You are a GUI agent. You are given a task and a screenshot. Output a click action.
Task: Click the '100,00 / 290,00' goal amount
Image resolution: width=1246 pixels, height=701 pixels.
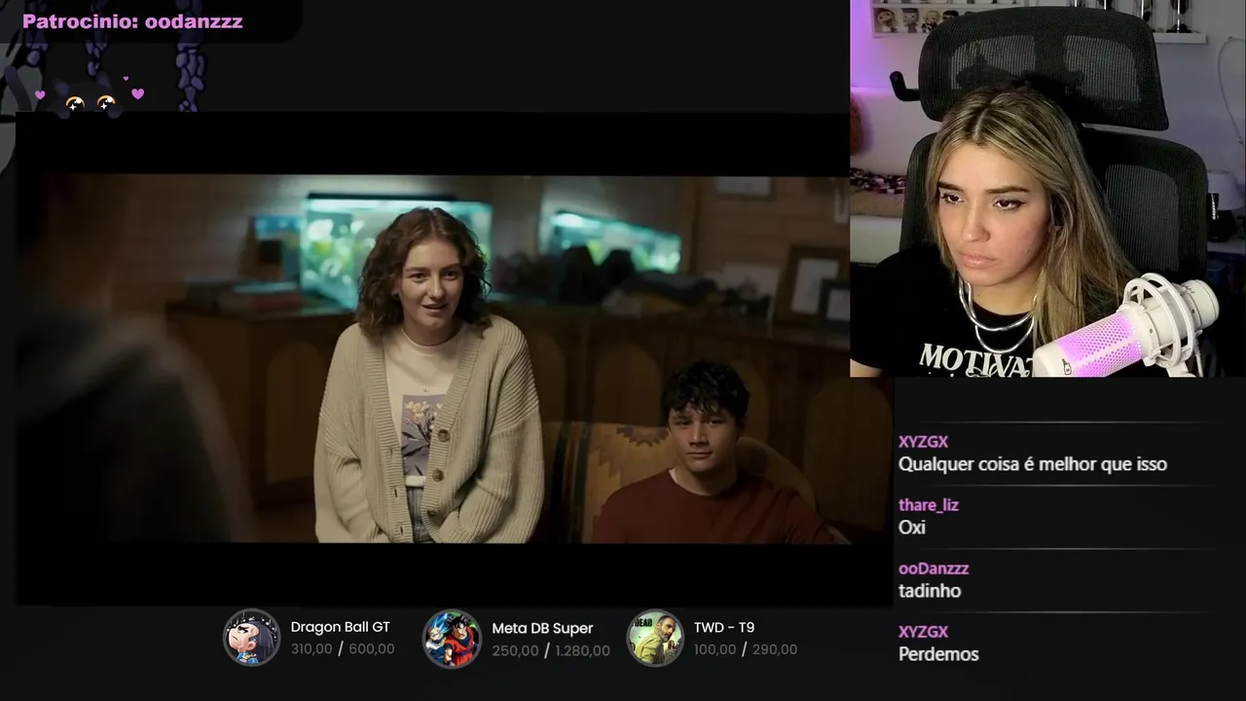pos(746,649)
